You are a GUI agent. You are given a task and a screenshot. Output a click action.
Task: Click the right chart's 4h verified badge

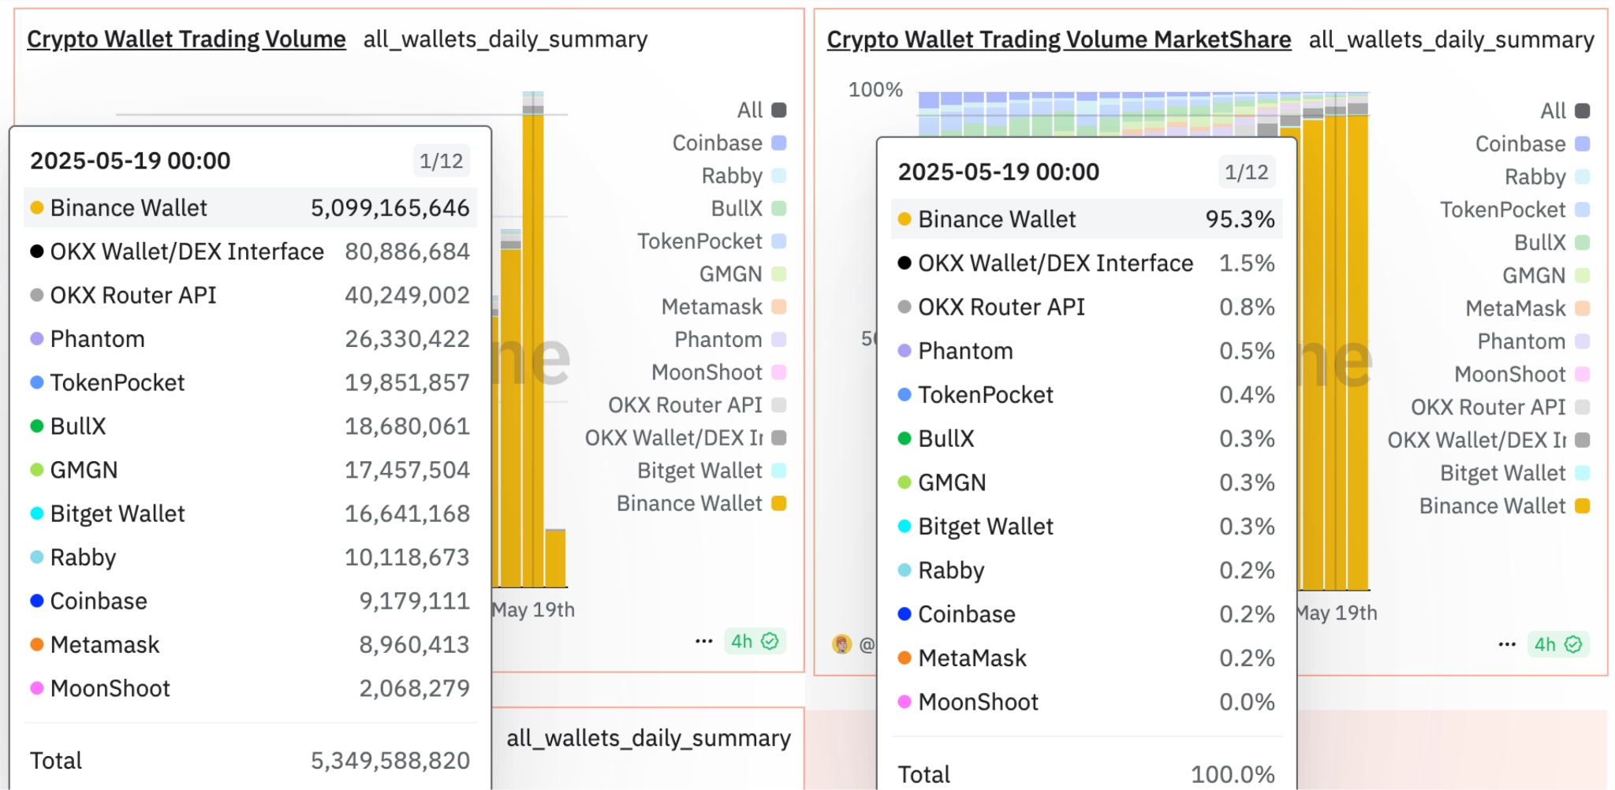(1557, 644)
